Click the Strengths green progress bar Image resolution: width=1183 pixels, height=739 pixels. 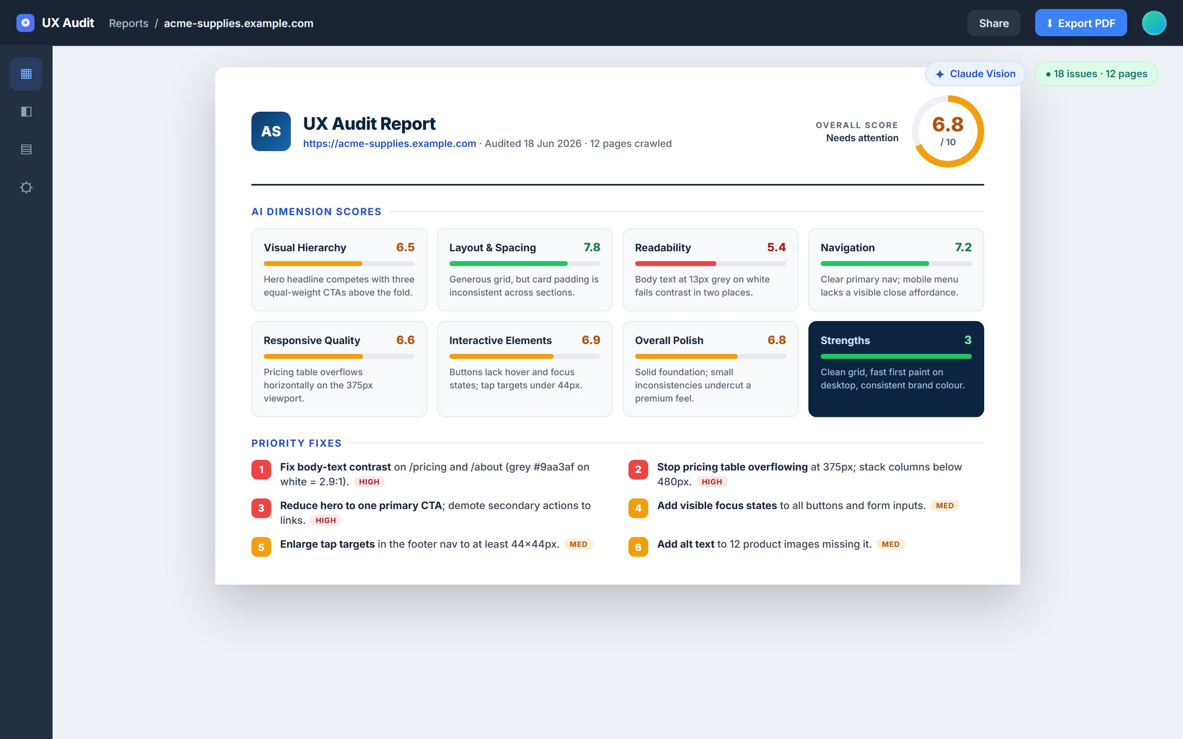point(896,356)
